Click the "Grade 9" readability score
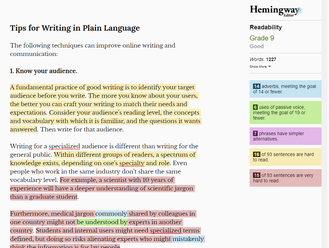This screenshot has height=248, width=329. pyautogui.click(x=262, y=38)
